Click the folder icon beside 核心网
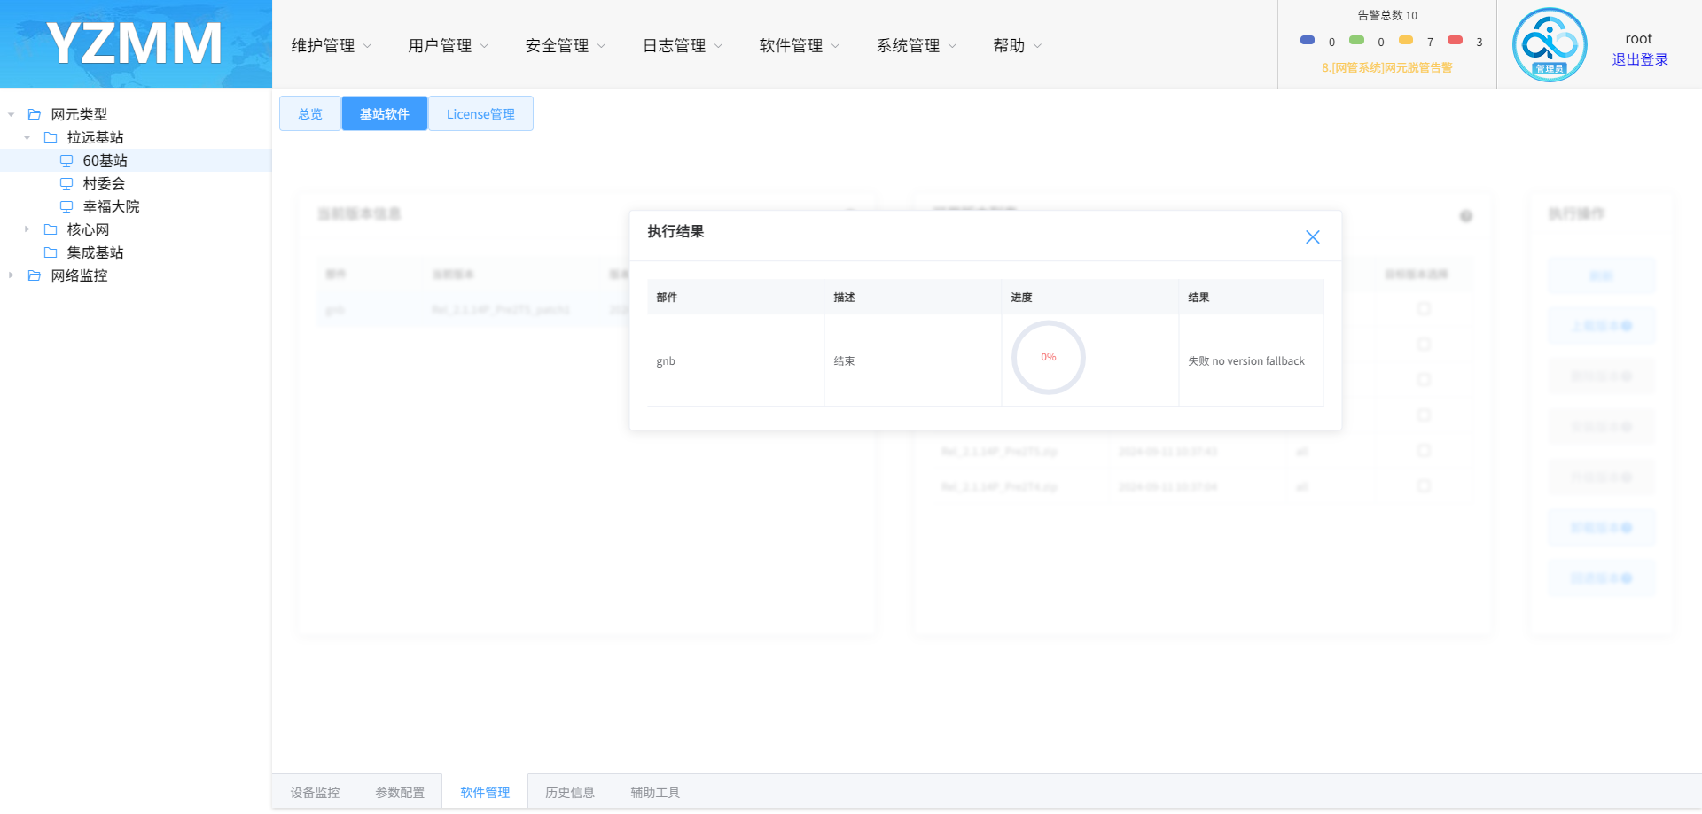1702x814 pixels. click(x=51, y=229)
